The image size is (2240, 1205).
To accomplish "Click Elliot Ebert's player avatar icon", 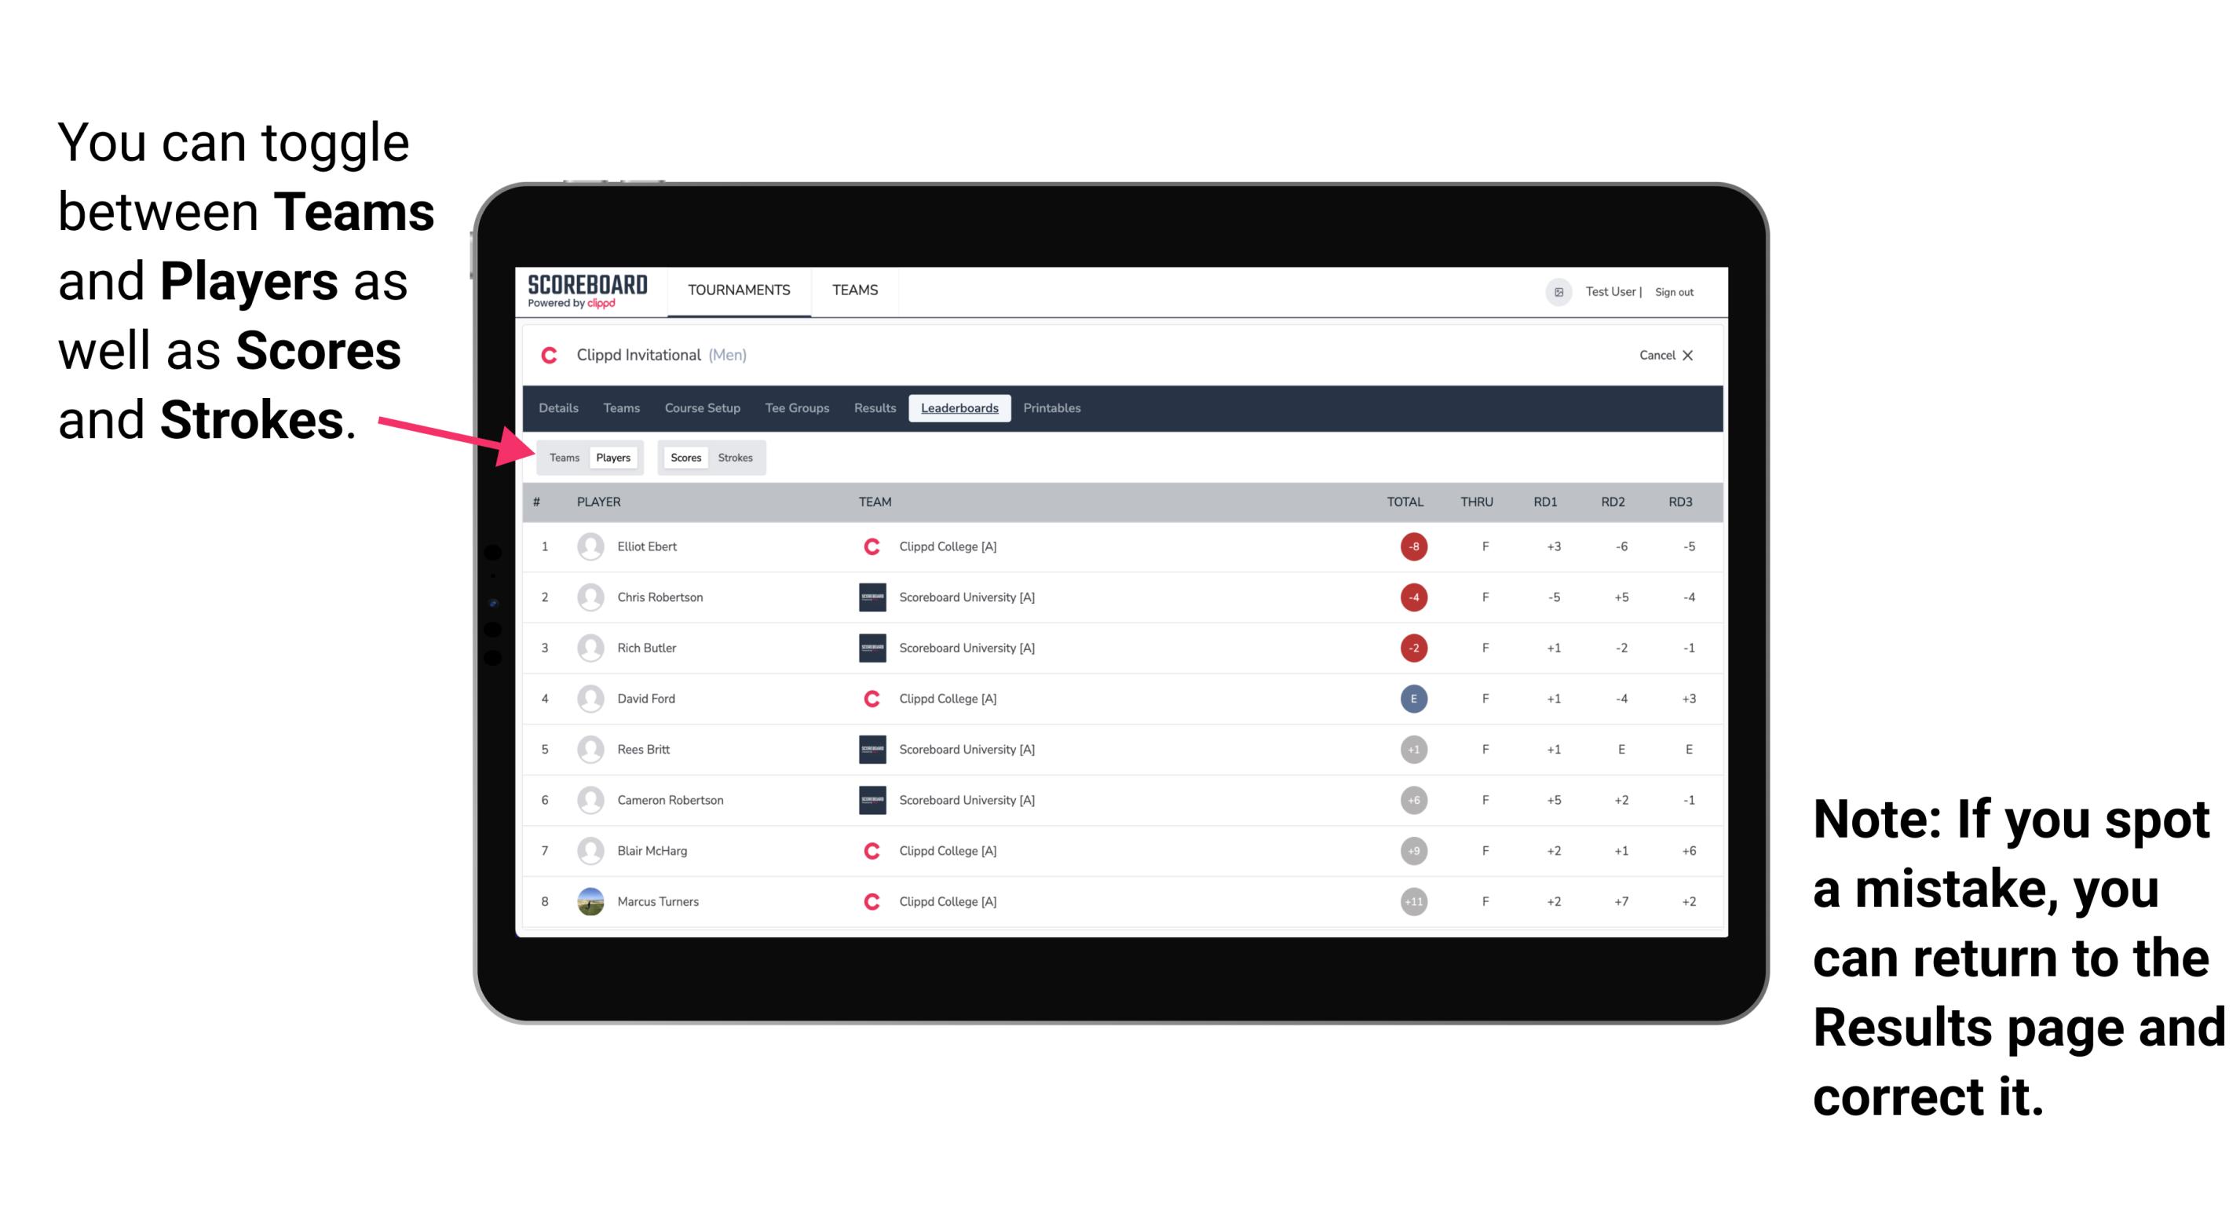I will click(589, 546).
